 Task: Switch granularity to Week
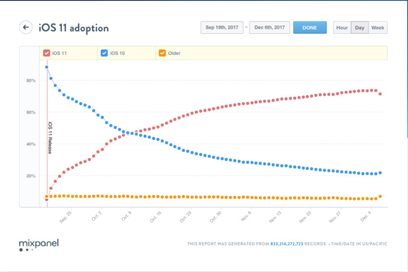click(x=378, y=27)
